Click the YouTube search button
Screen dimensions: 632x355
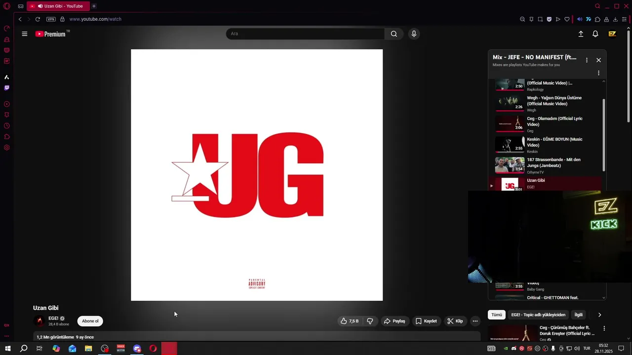tap(394, 34)
